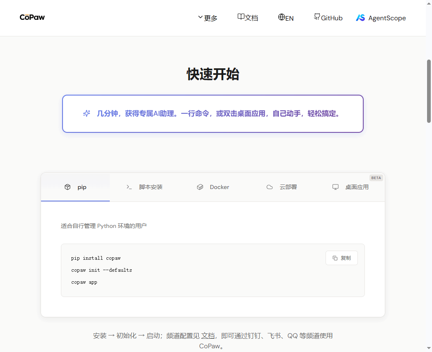Click the book icon beside 文档
This screenshot has width=432, height=352.
click(x=241, y=17)
